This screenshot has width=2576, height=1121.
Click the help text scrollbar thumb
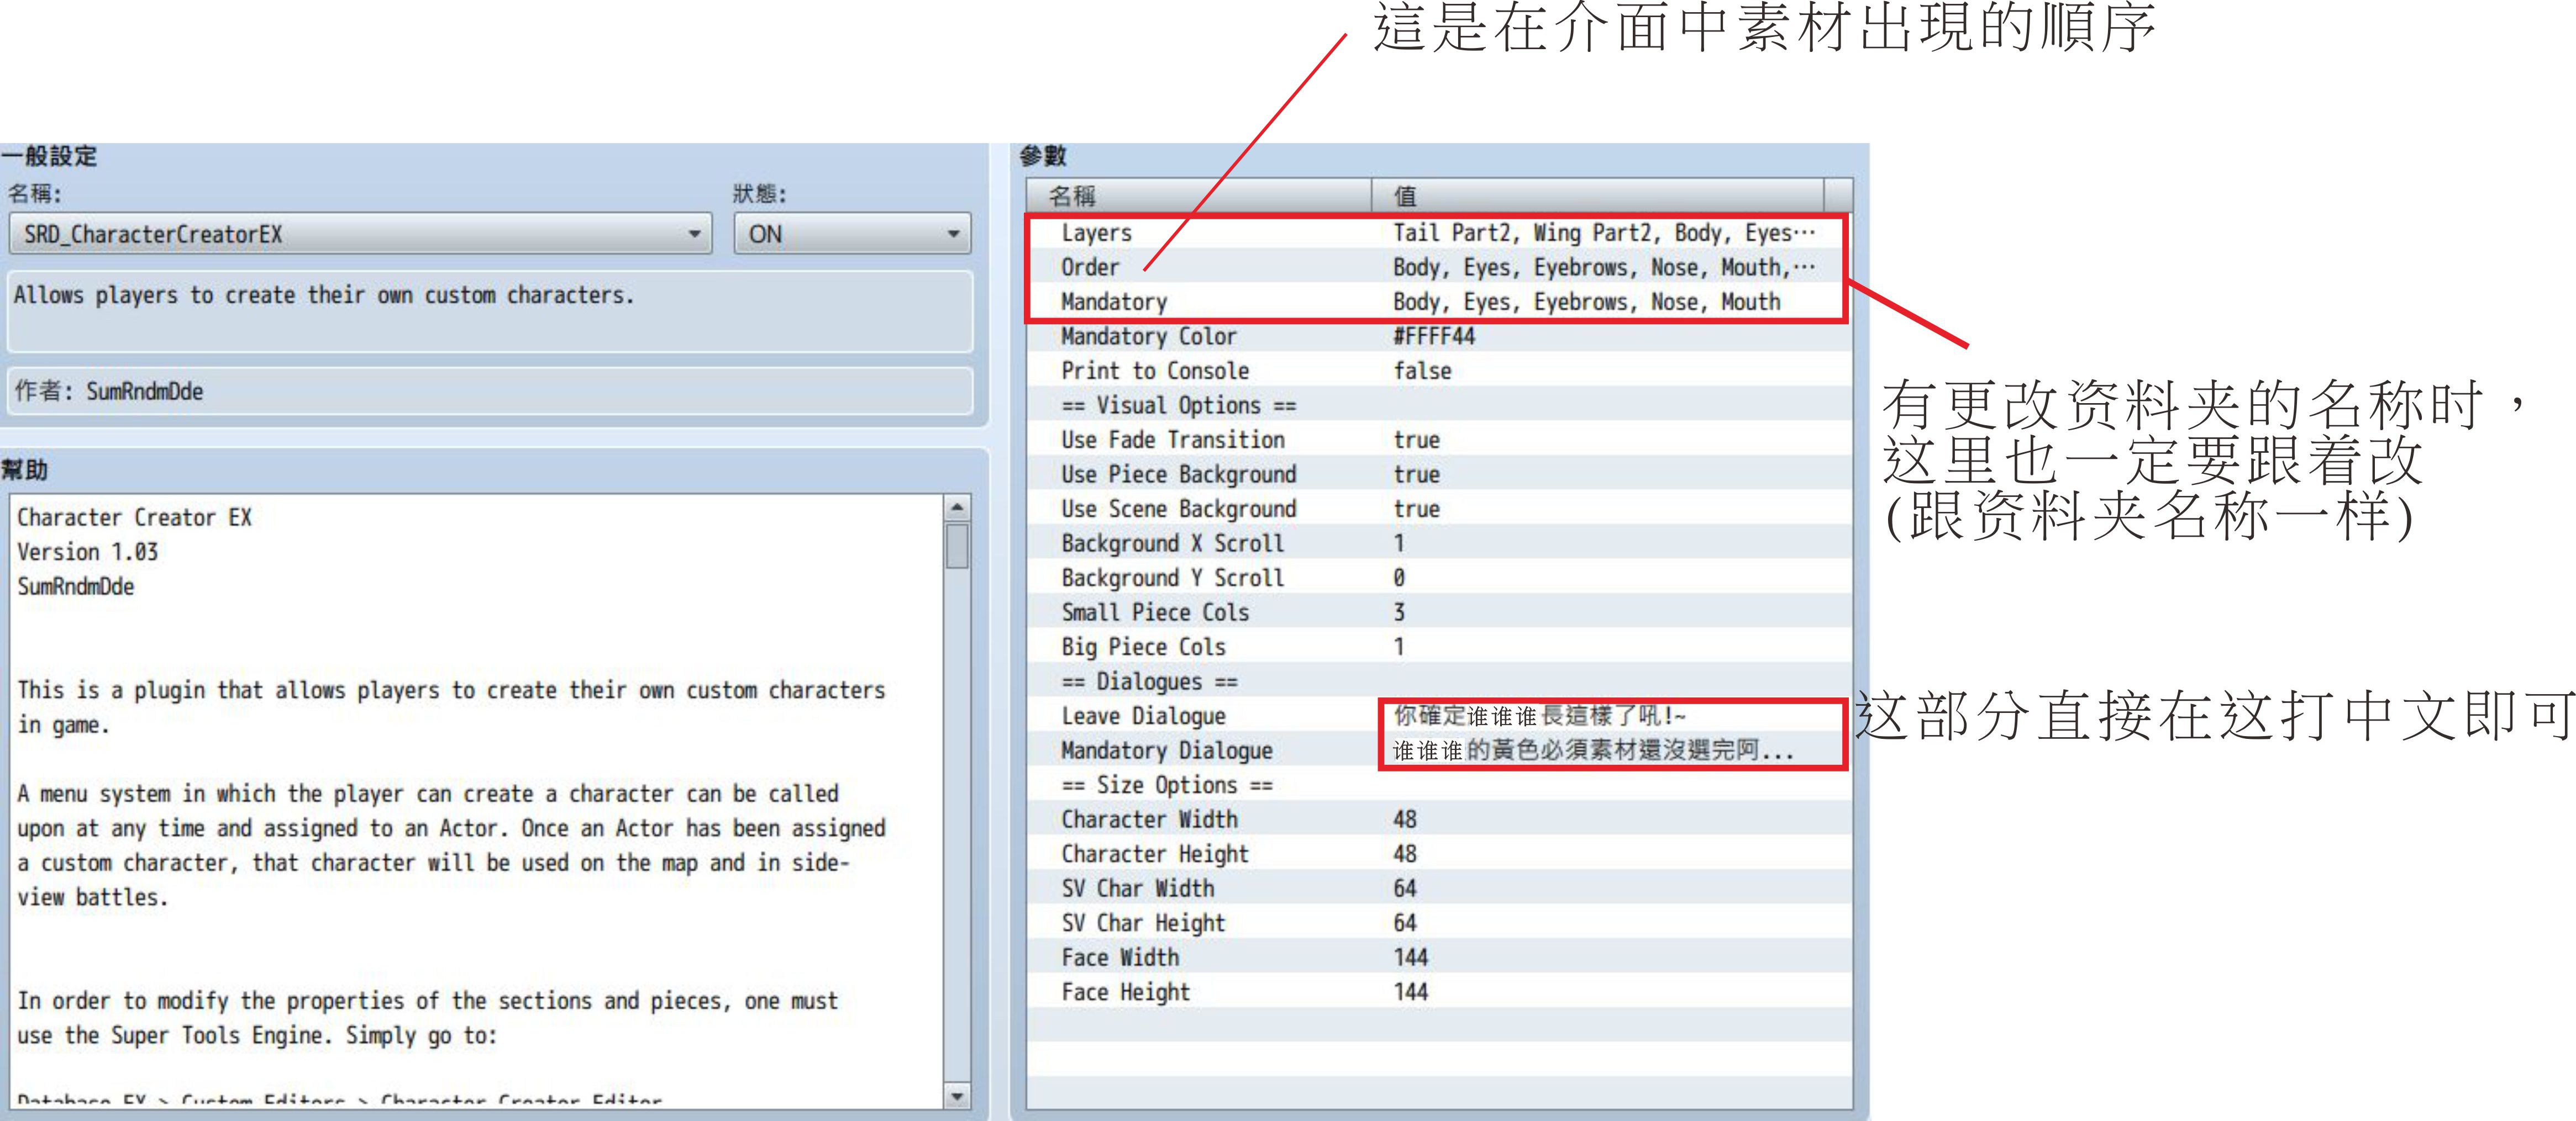pyautogui.click(x=957, y=546)
